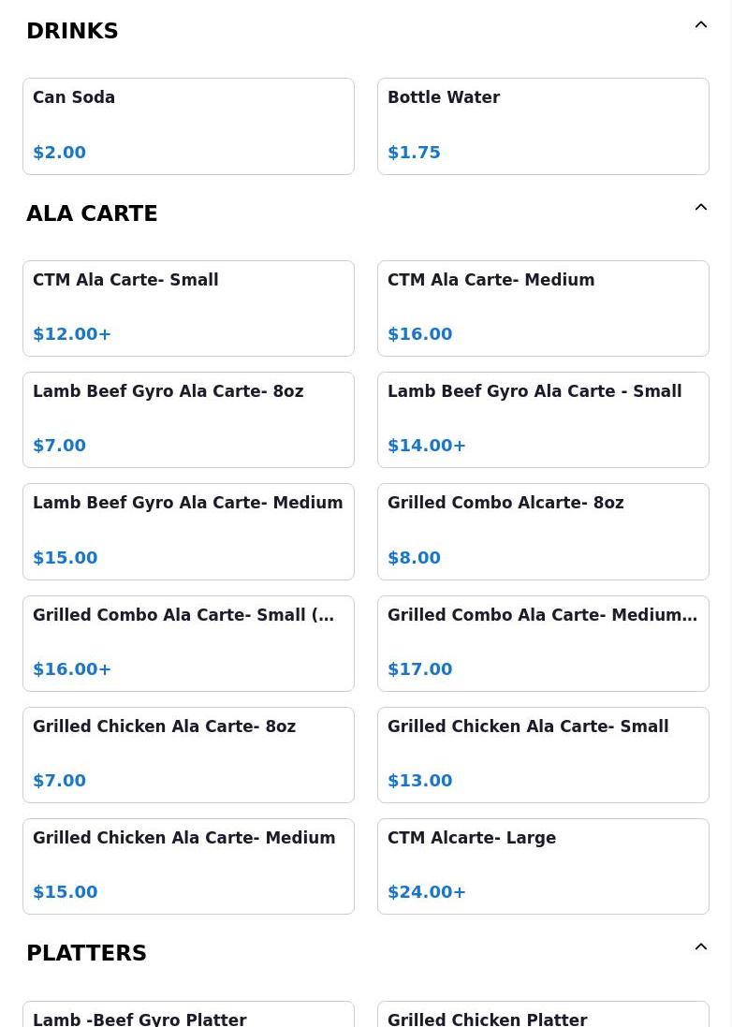The image size is (732, 1027).
Task: Choose Grilled Chicken Ala Carte- Small
Action: [x=543, y=755]
